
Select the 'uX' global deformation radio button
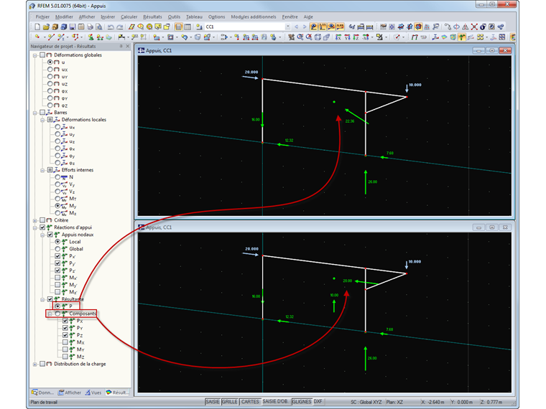[x=50, y=69]
